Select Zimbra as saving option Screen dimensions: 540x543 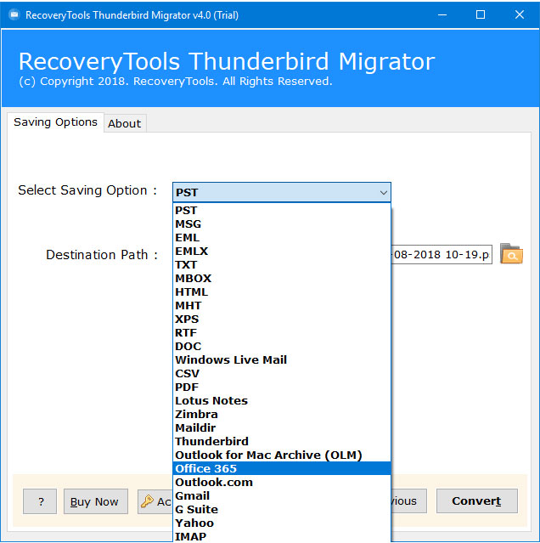pyautogui.click(x=282, y=414)
